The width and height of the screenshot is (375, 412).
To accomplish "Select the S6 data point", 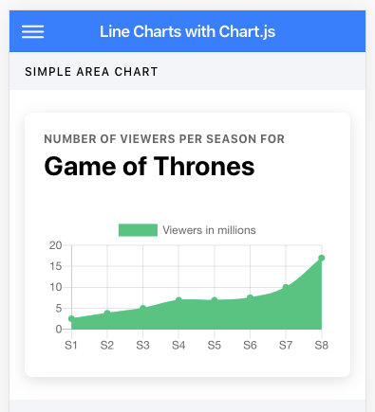I will click(250, 297).
